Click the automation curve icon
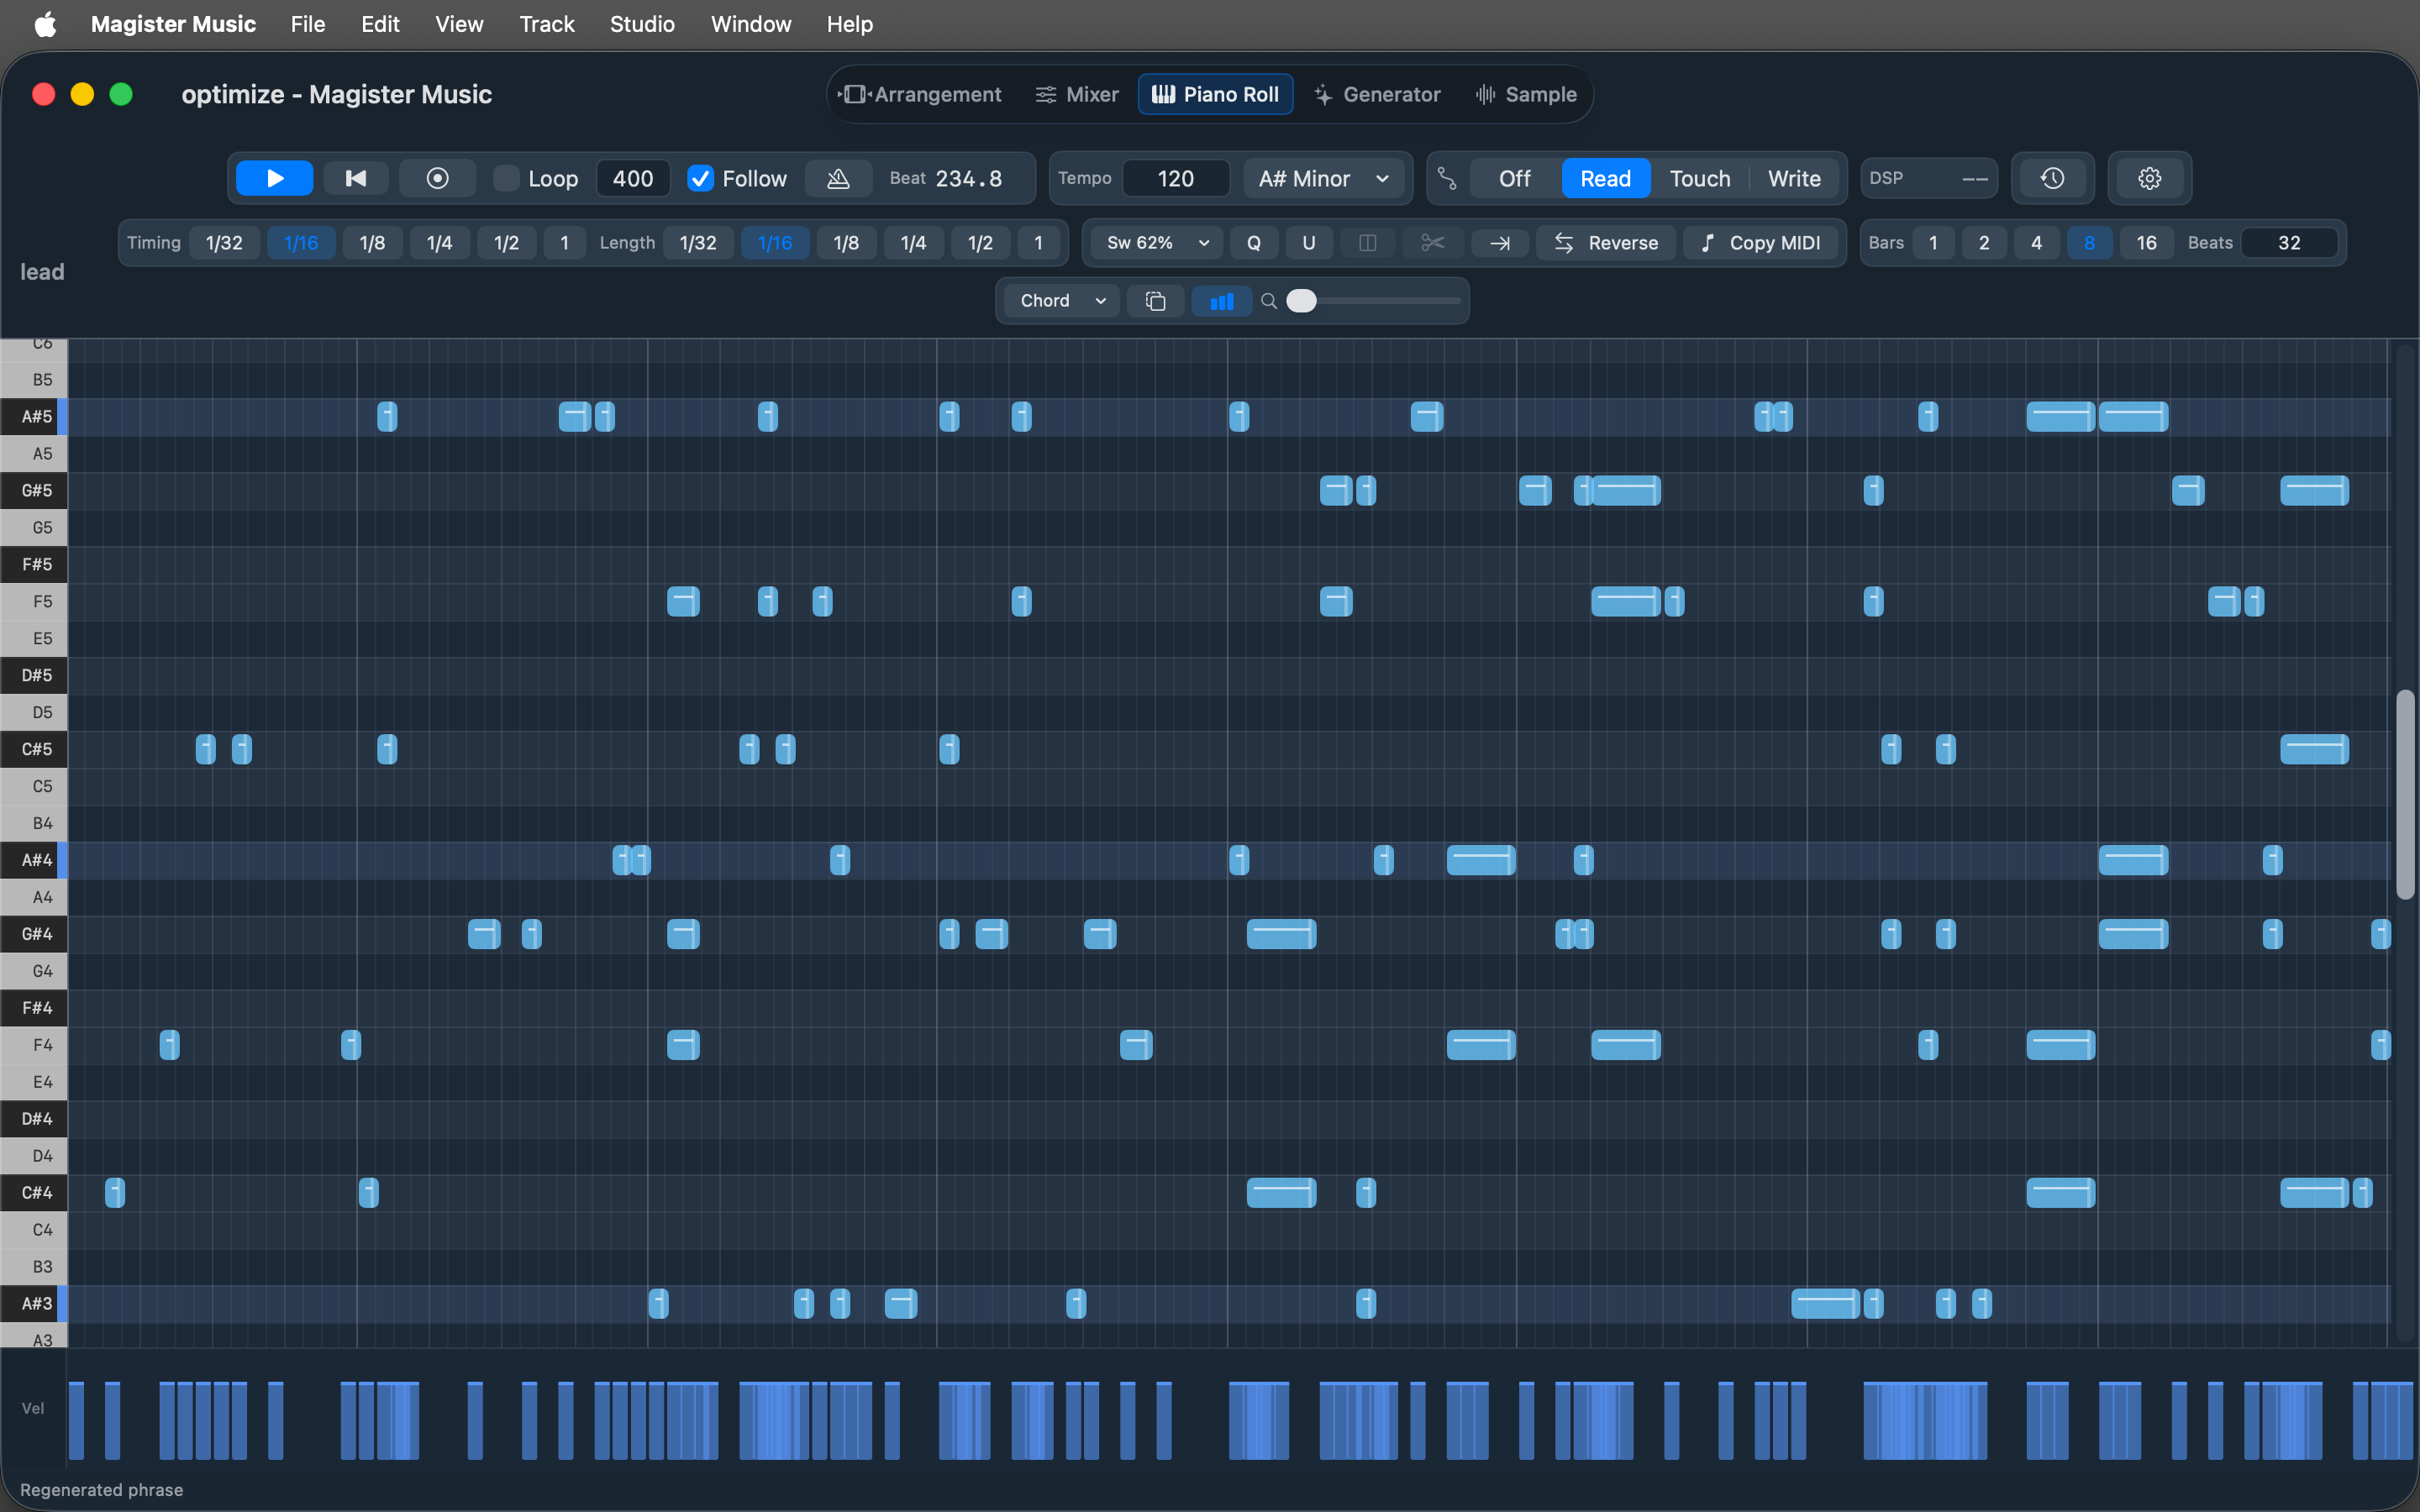 coord(1446,178)
